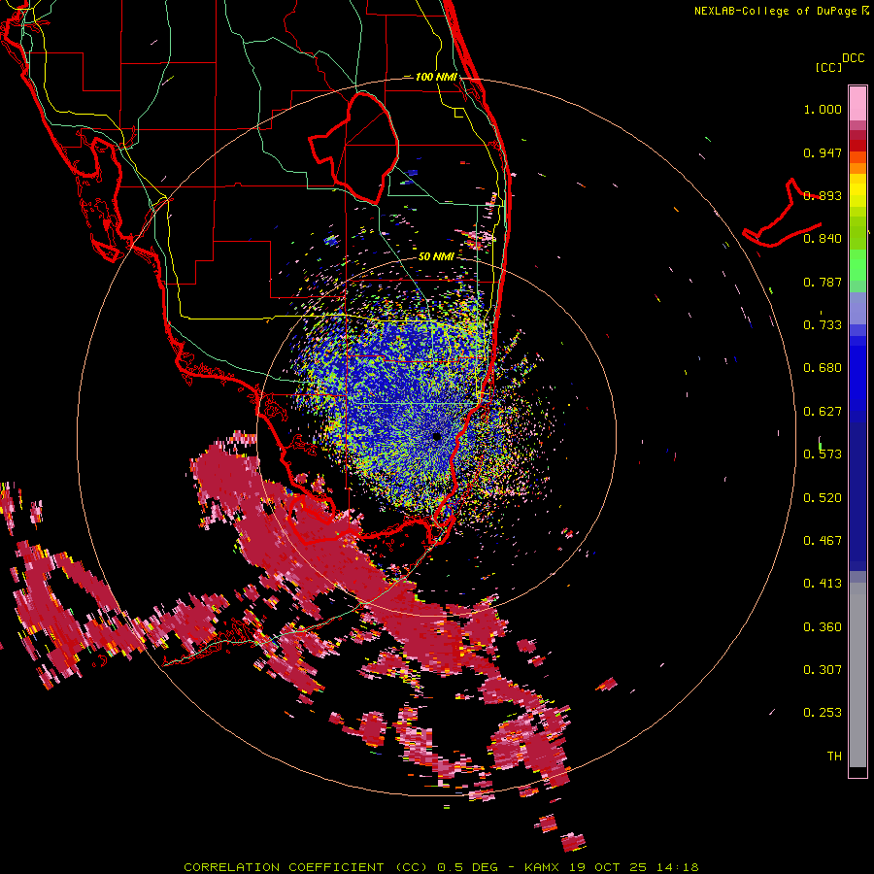This screenshot has height=874, width=874.
Task: Click the gray low-value segment of the color bar
Action: (857, 675)
